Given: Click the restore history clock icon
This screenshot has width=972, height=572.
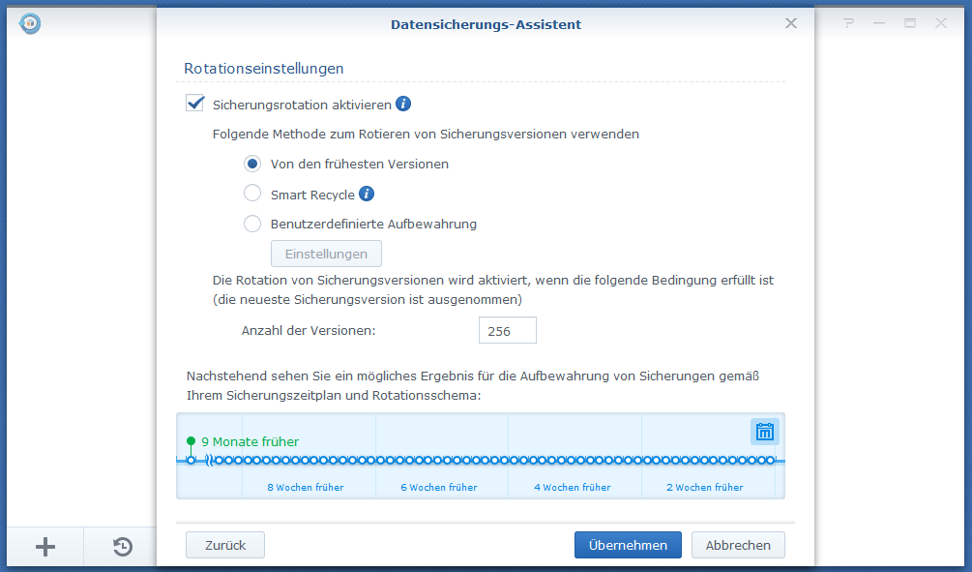Looking at the screenshot, I should 122,547.
